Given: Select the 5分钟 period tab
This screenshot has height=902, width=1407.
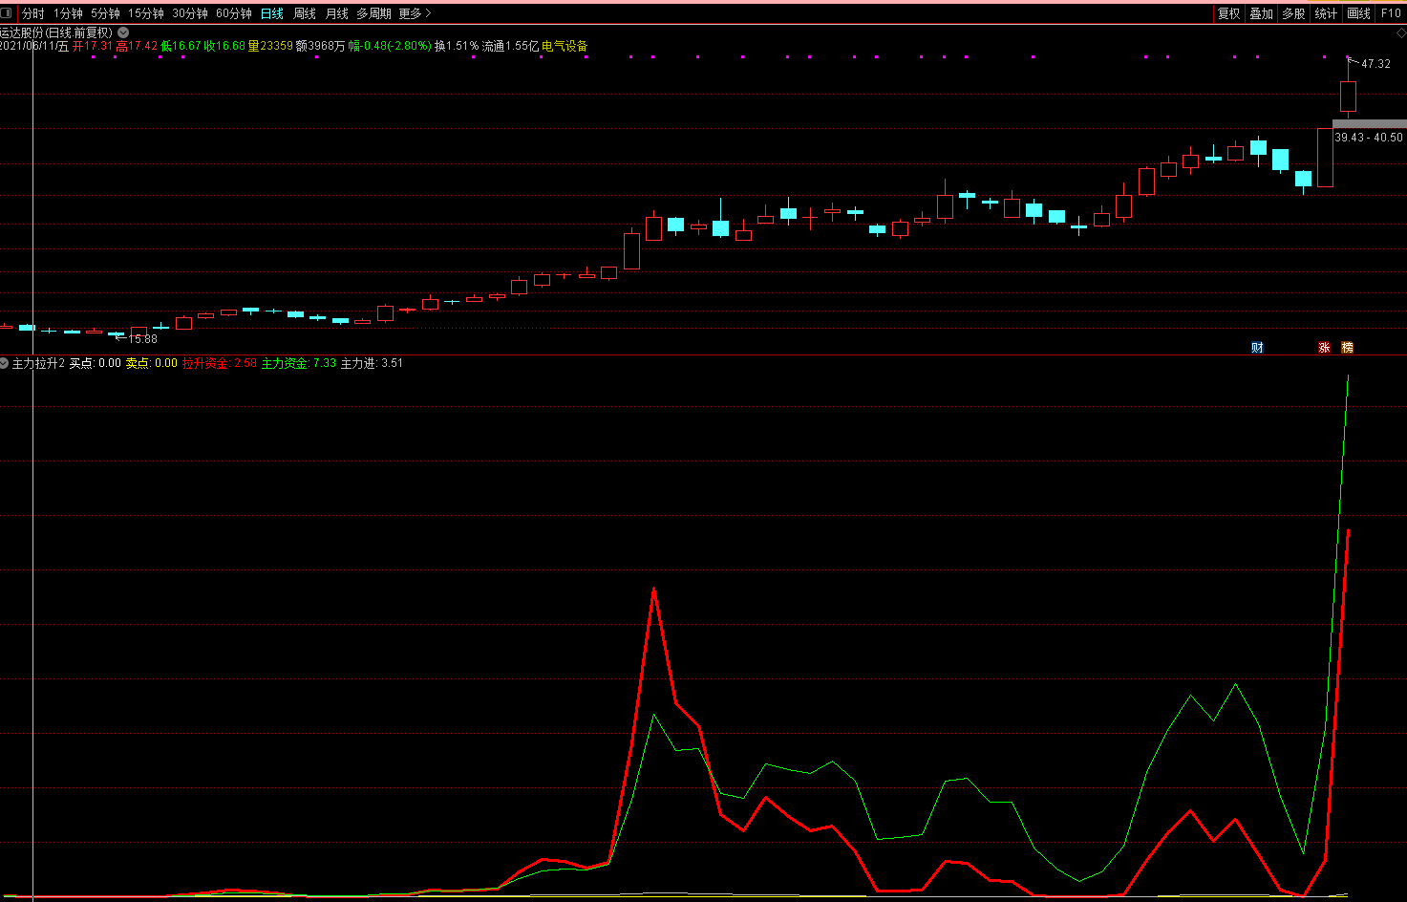Looking at the screenshot, I should click(x=105, y=13).
